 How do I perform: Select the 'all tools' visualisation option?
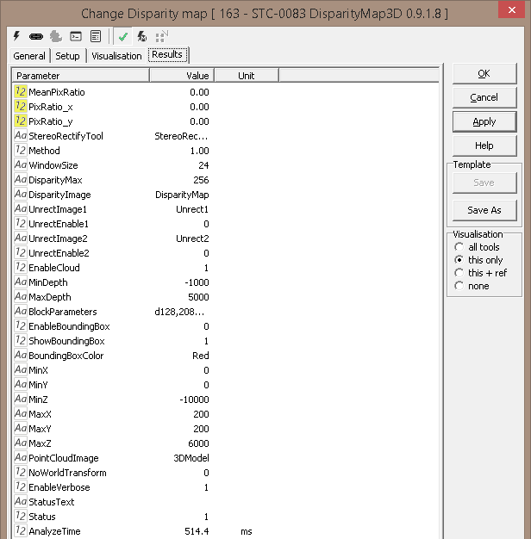(459, 247)
